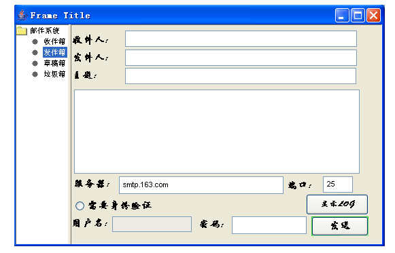Close the Frame Title window
This screenshot has width=395, height=253.
click(x=374, y=16)
